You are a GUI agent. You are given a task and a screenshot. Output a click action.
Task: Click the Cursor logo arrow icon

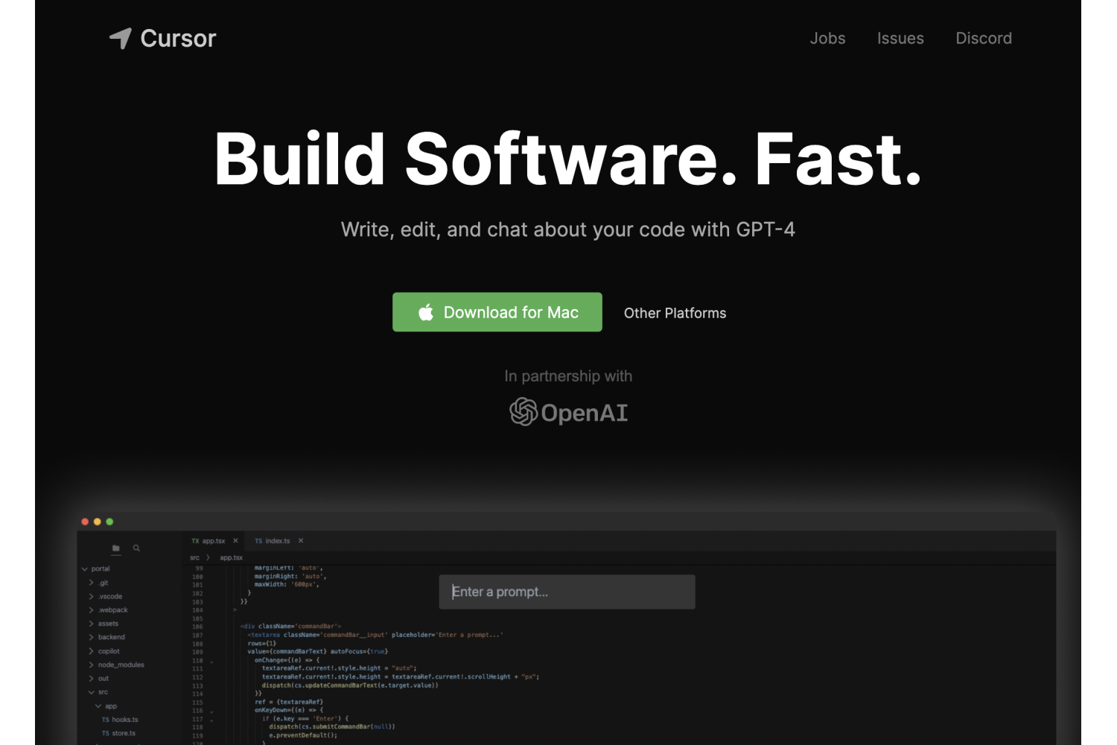[121, 38]
